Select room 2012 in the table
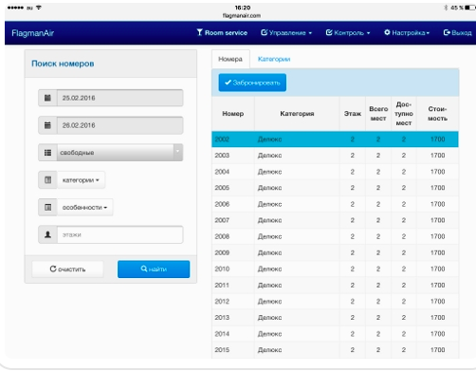 pyautogui.click(x=335, y=302)
